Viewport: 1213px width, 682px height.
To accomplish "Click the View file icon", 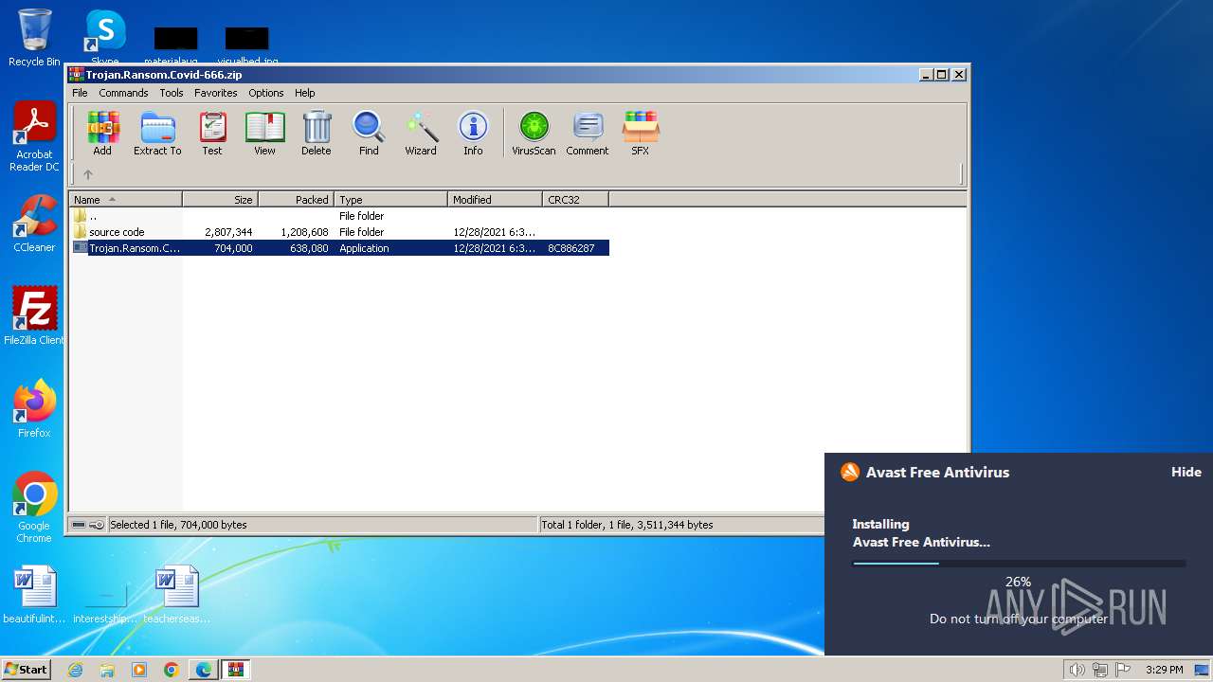I will click(264, 133).
